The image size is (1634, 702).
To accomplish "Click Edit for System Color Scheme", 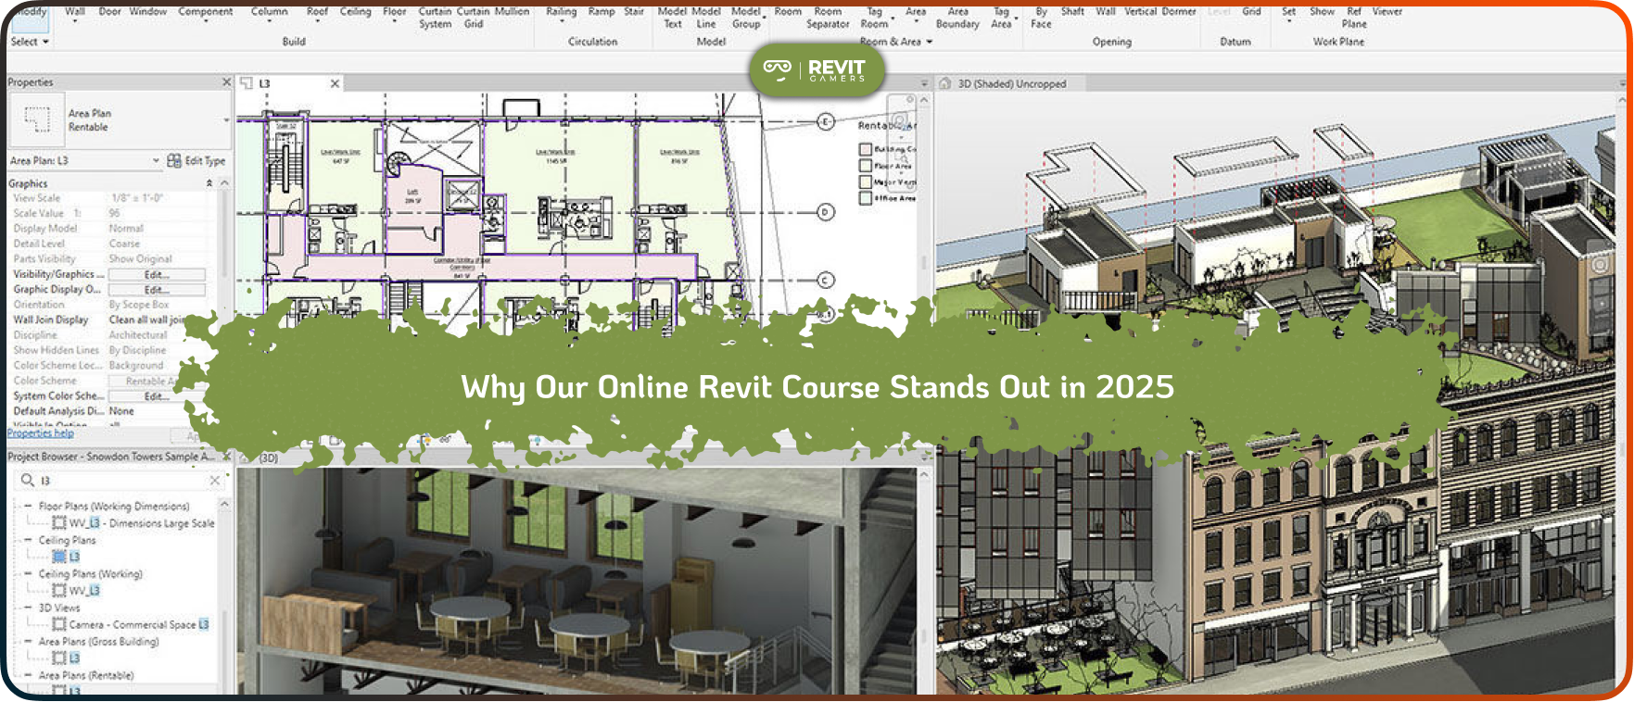I will (157, 396).
